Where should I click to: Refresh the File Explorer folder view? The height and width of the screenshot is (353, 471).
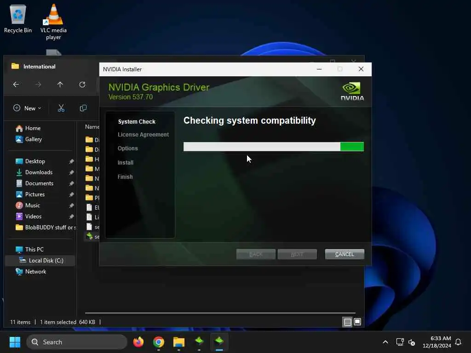(82, 85)
